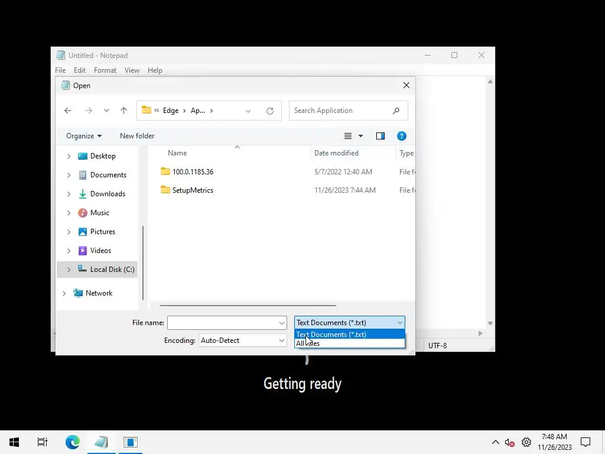Open the view options dropdown arrow

(361, 136)
